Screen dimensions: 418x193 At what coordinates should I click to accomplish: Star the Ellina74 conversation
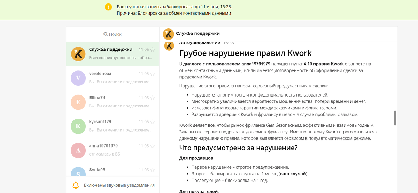(152, 98)
